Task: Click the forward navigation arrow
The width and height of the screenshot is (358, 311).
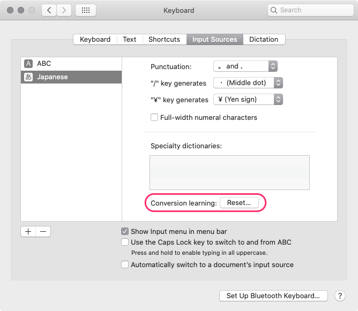Action: 64,10
